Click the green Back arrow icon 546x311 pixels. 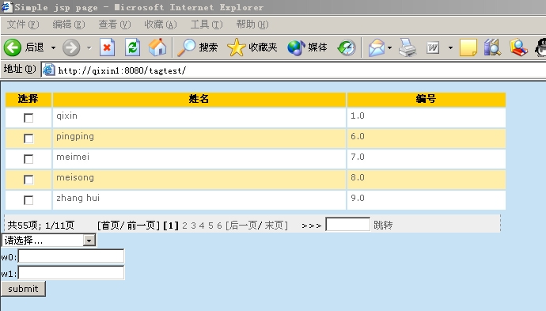pos(13,47)
